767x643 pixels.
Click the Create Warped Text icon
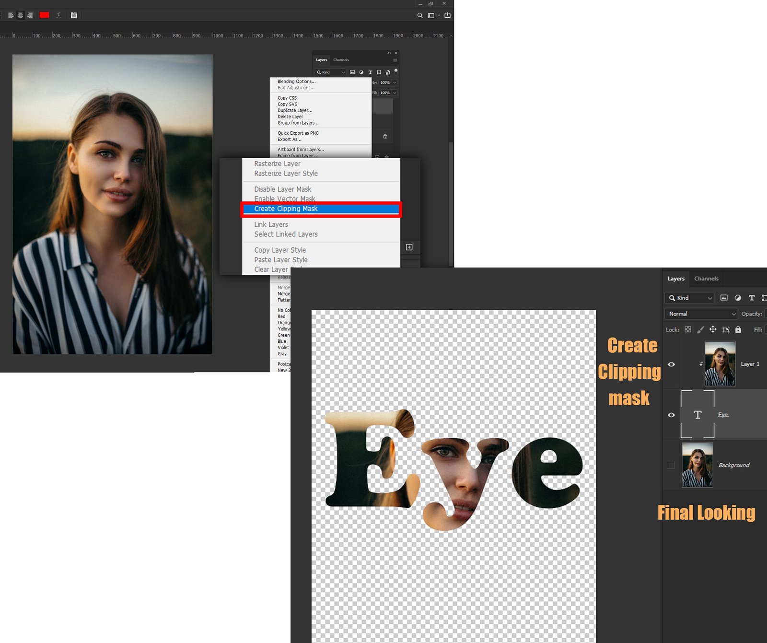coord(59,15)
